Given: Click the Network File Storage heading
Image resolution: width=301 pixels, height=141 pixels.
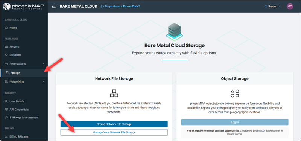Looking at the screenshot, I should [114, 78].
